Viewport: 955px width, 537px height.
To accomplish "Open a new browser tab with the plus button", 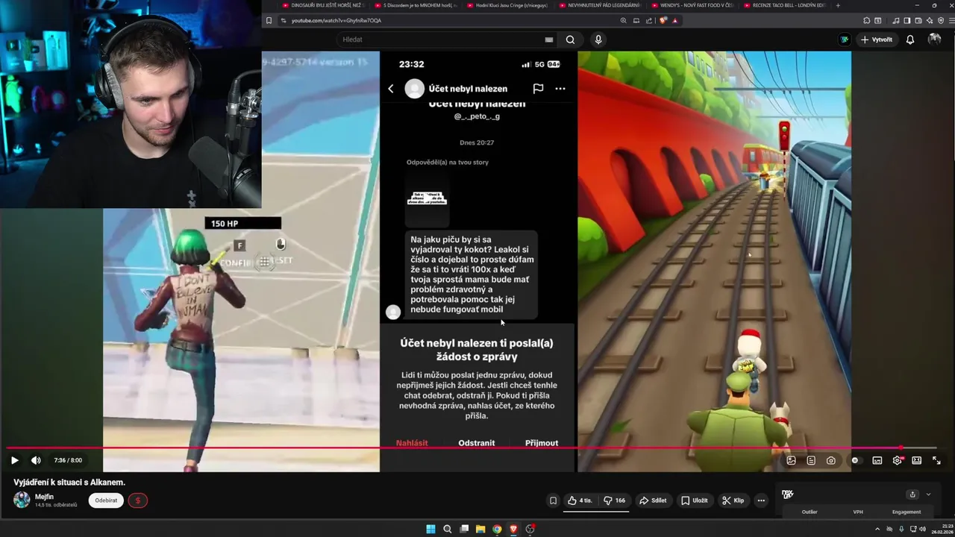I will tap(838, 5).
